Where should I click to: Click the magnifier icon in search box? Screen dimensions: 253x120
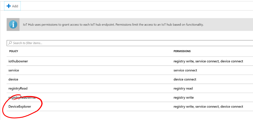coord(10,43)
